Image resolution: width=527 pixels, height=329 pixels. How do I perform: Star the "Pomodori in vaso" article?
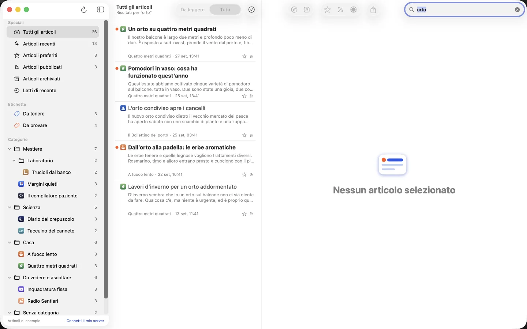point(244,96)
